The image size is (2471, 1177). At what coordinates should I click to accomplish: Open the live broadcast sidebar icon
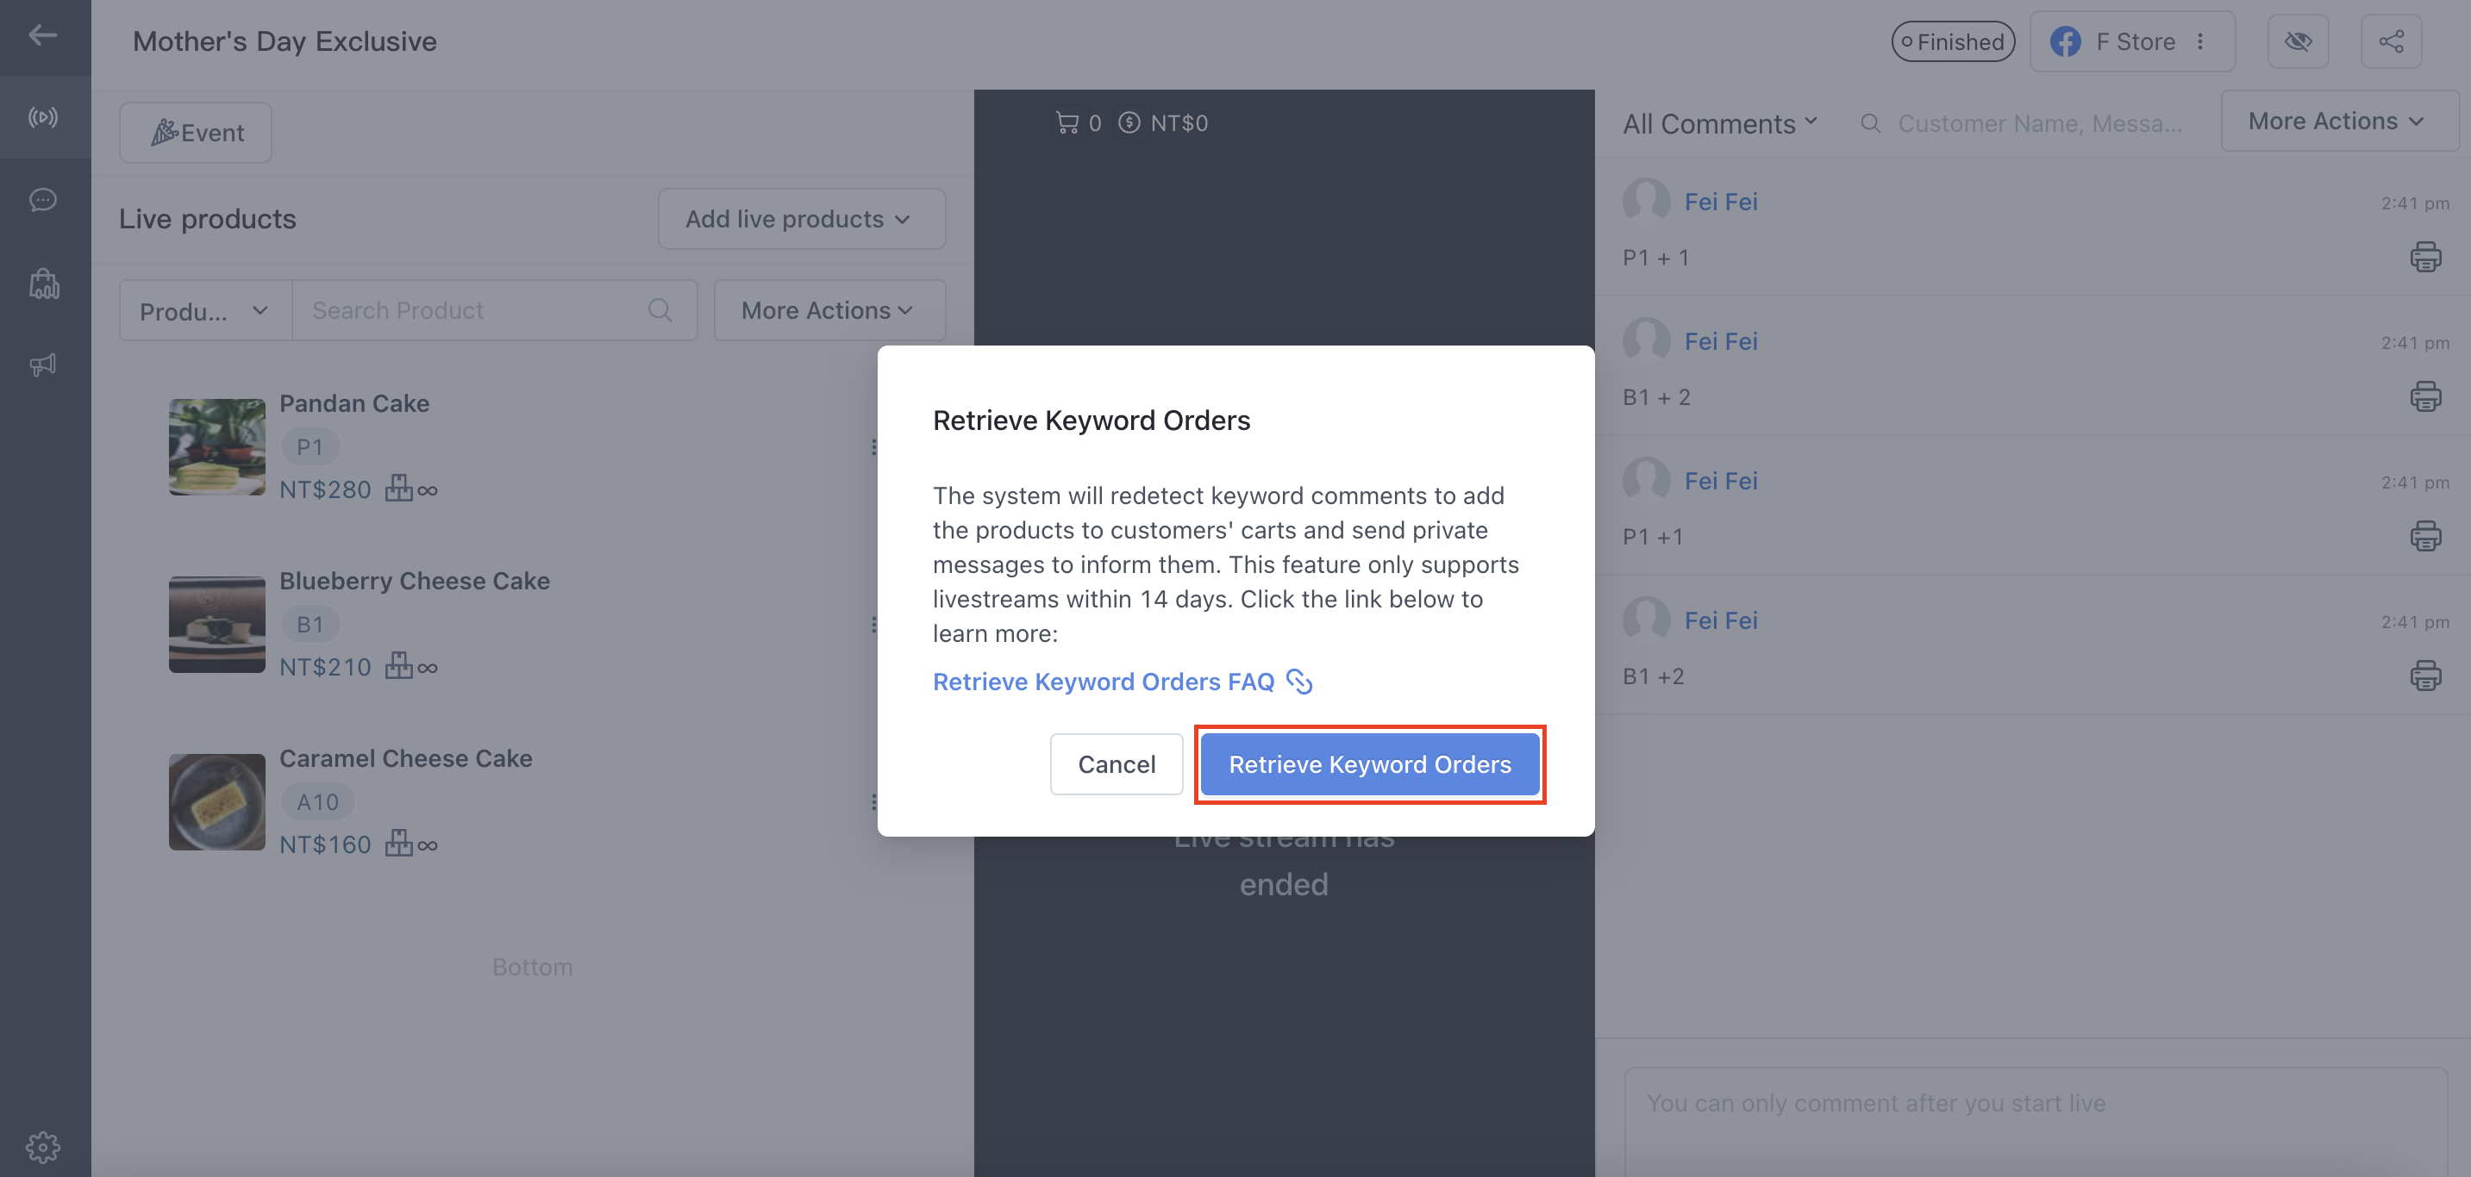point(43,117)
